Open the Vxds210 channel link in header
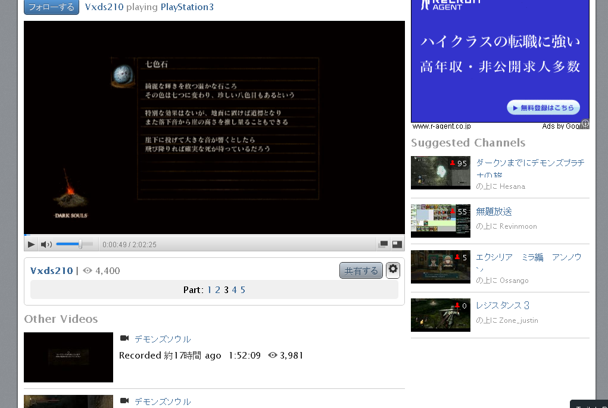This screenshot has height=408, width=608. 104,7
